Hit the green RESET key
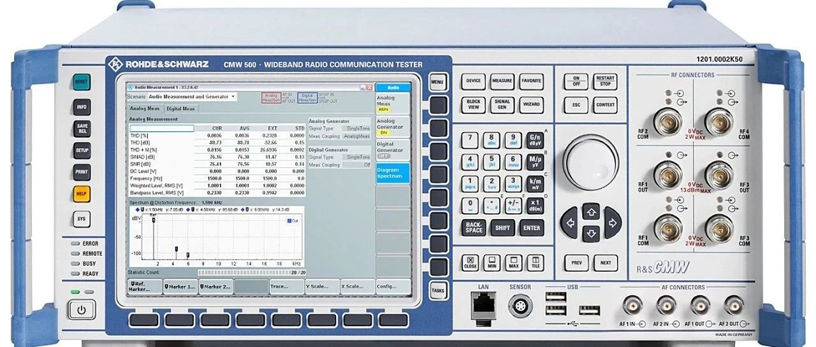 point(82,83)
